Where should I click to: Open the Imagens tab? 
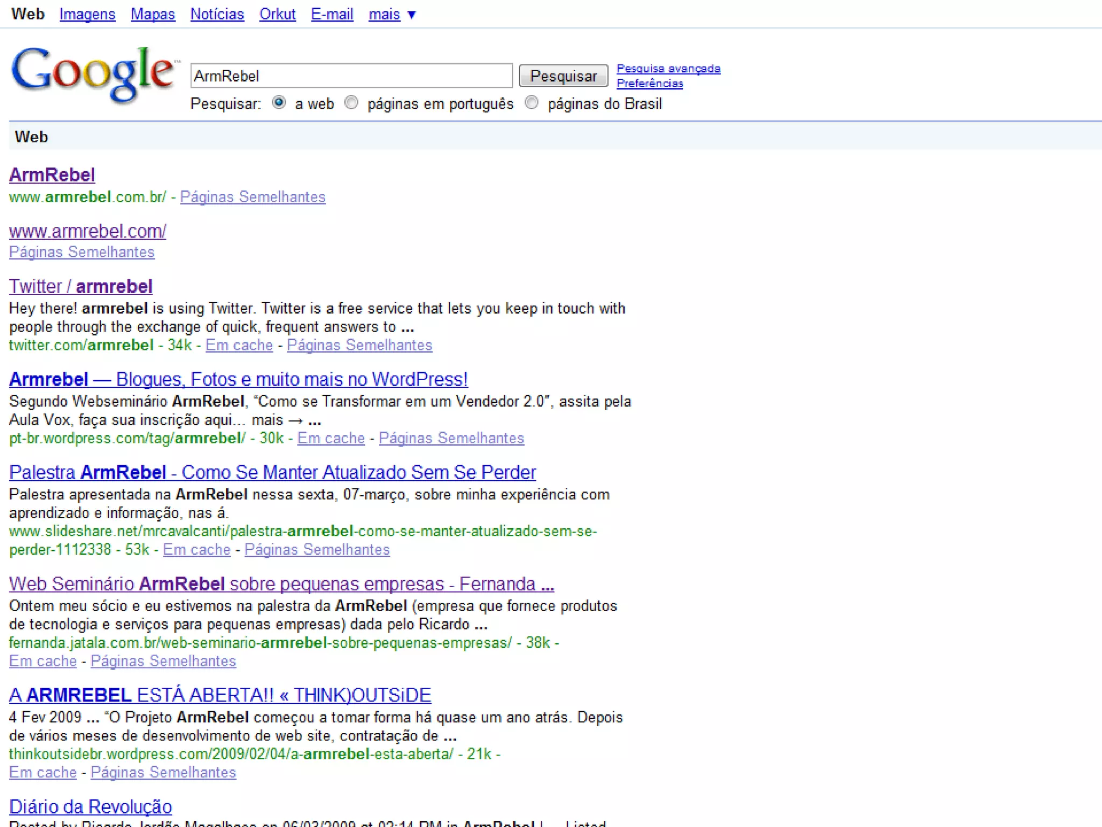tap(87, 15)
